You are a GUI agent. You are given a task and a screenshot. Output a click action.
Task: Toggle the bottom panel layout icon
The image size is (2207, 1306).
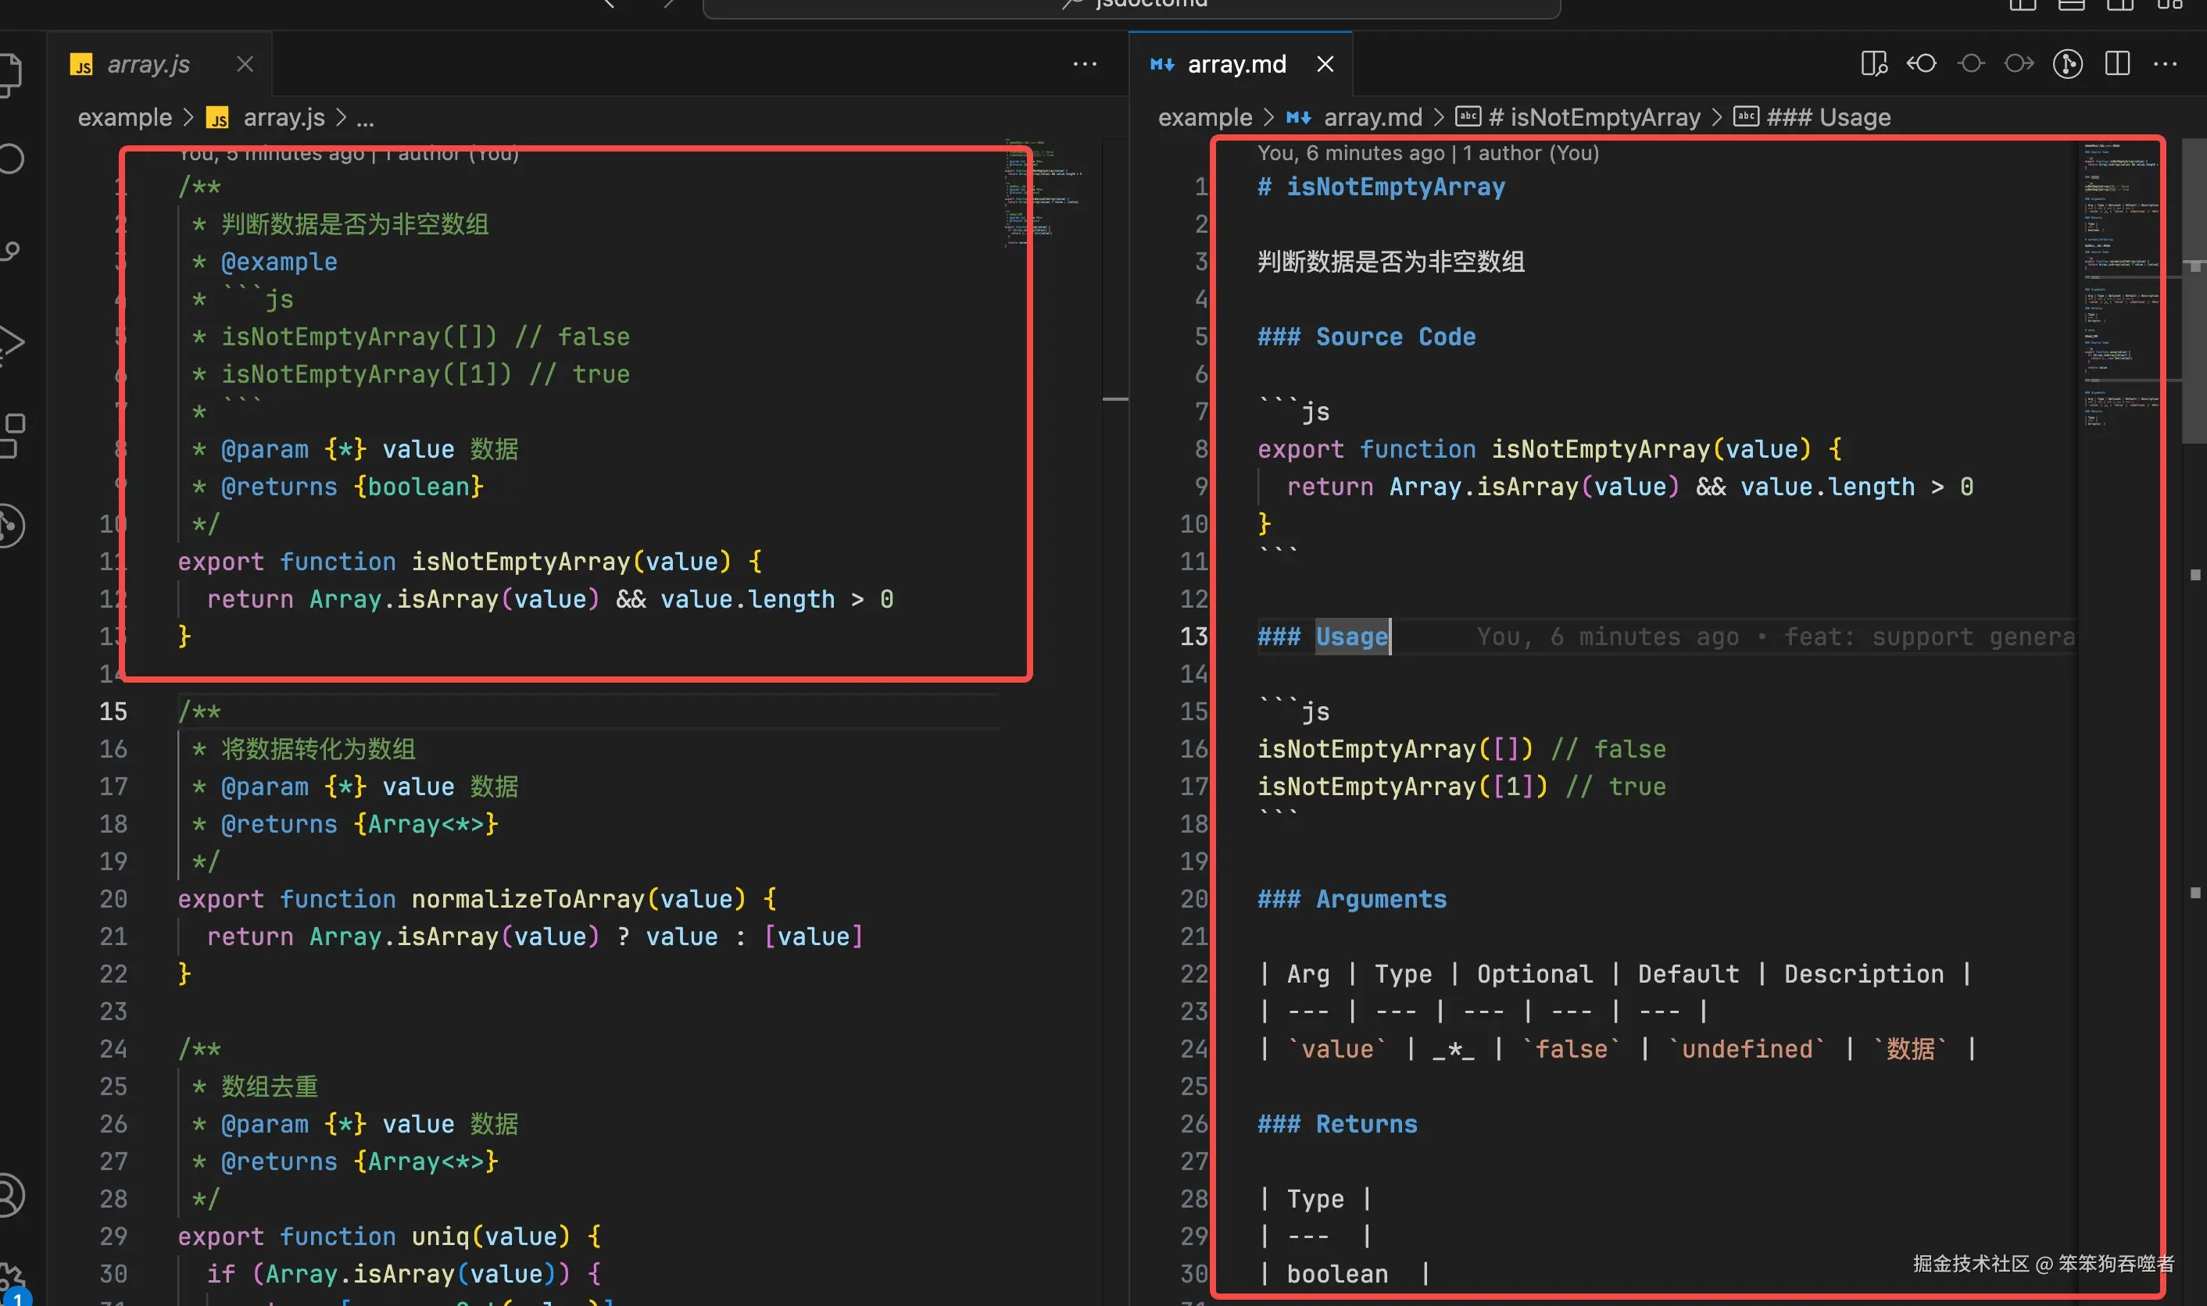[2072, 5]
